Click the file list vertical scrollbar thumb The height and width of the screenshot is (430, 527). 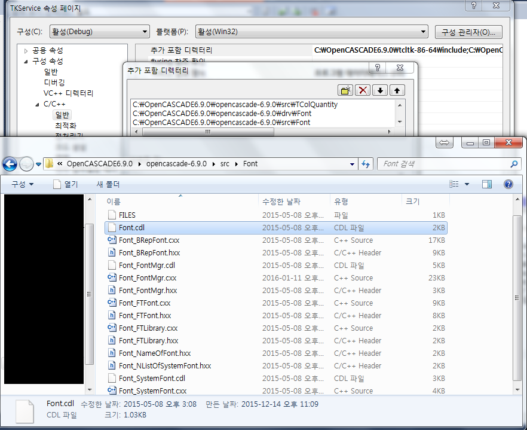[x=517, y=298]
